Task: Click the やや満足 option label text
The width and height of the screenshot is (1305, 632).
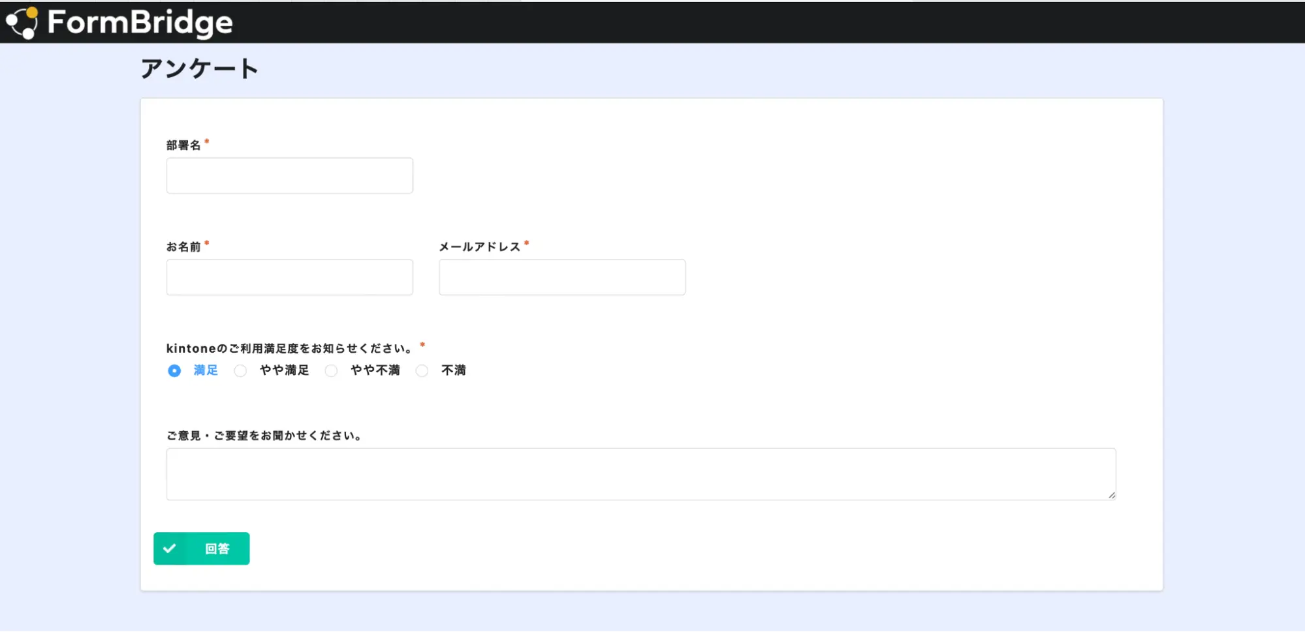Action: coord(284,370)
